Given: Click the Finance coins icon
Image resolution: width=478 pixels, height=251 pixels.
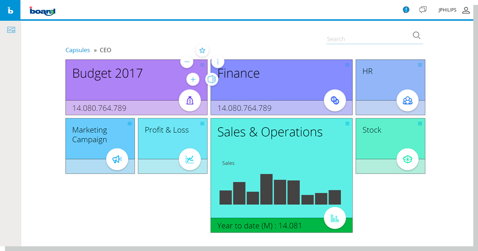Looking at the screenshot, I should [x=335, y=100].
